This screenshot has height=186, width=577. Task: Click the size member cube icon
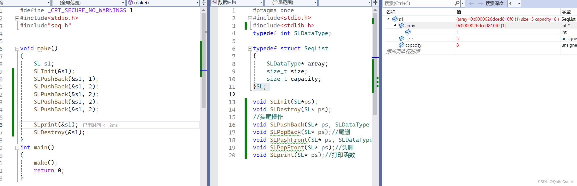pyautogui.click(x=401, y=39)
